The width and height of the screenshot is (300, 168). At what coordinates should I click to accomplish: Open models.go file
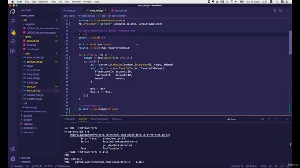(x=32, y=83)
